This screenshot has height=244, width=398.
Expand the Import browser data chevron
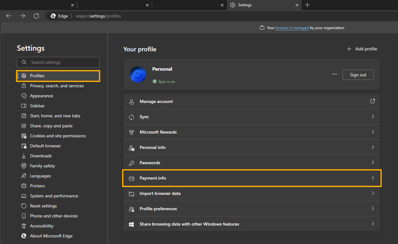click(373, 193)
